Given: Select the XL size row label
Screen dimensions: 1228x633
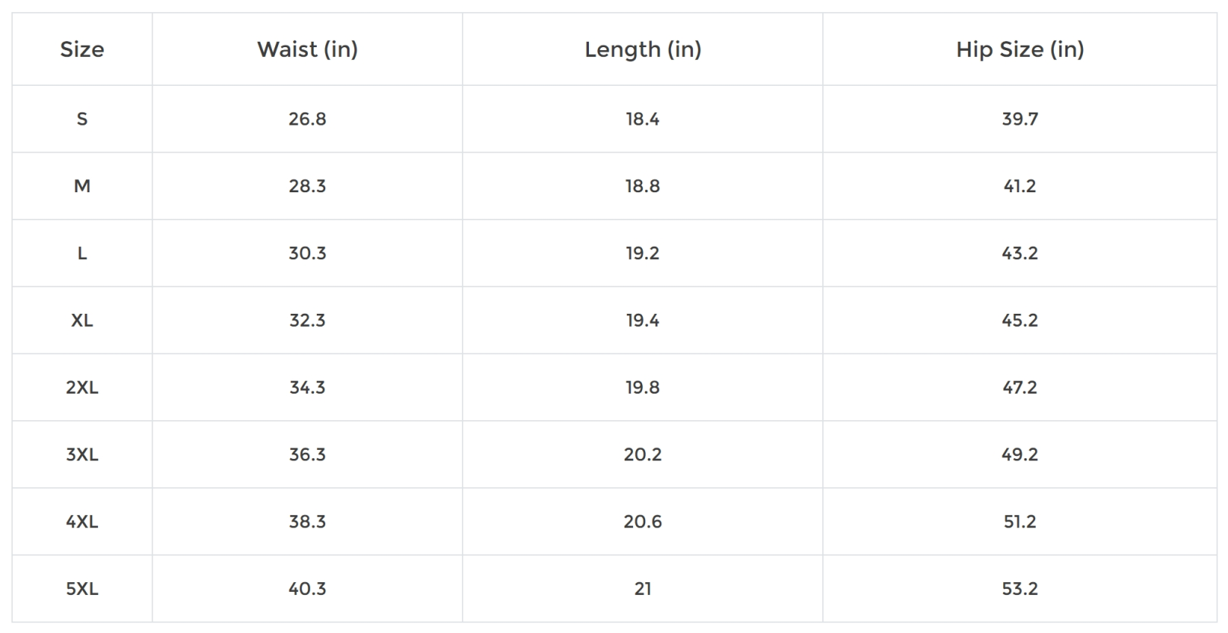Looking at the screenshot, I should (82, 321).
